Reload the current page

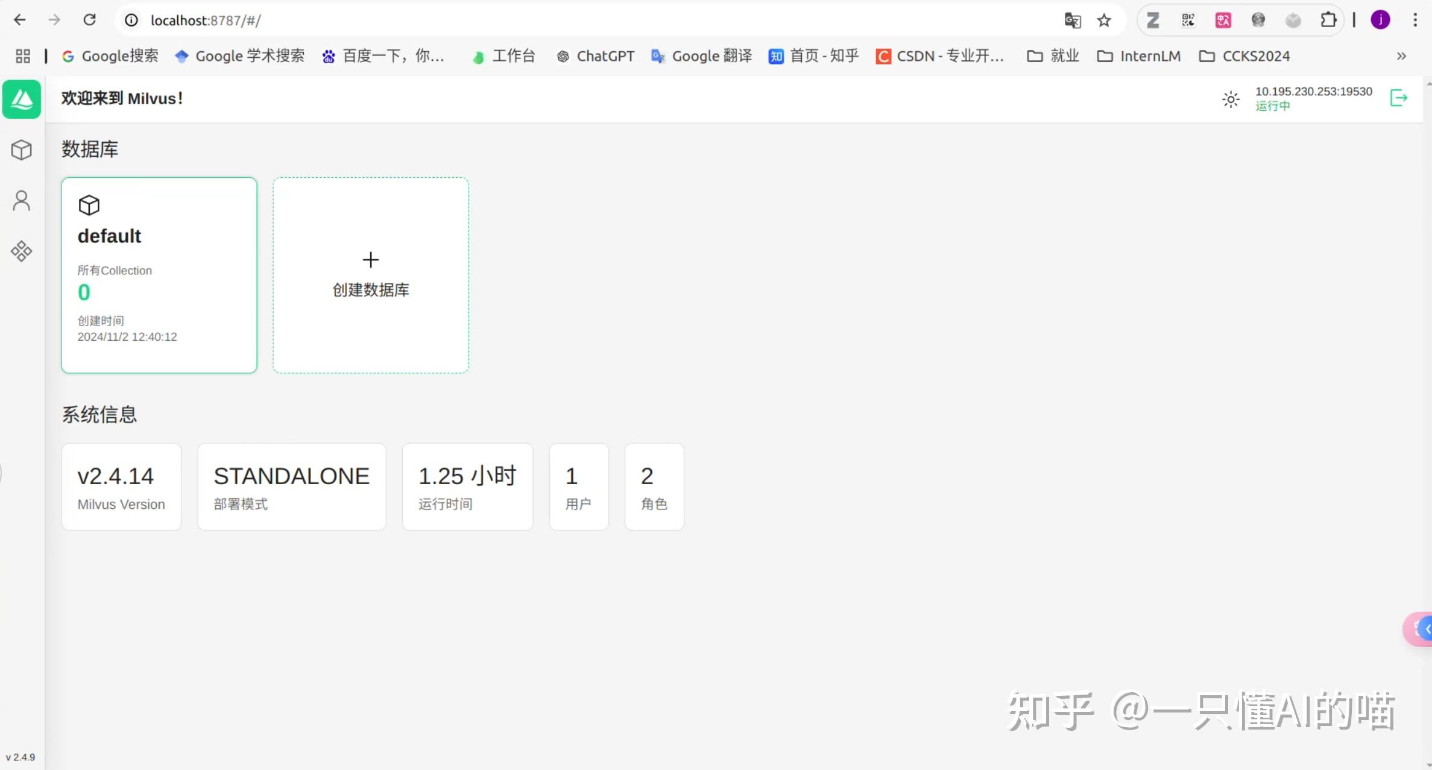point(90,19)
